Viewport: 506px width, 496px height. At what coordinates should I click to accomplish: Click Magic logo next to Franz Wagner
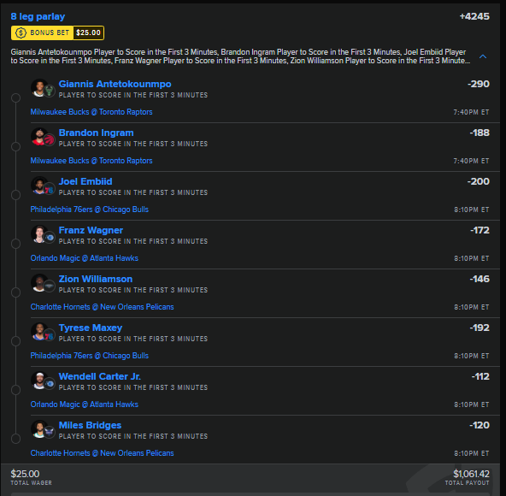click(x=49, y=238)
